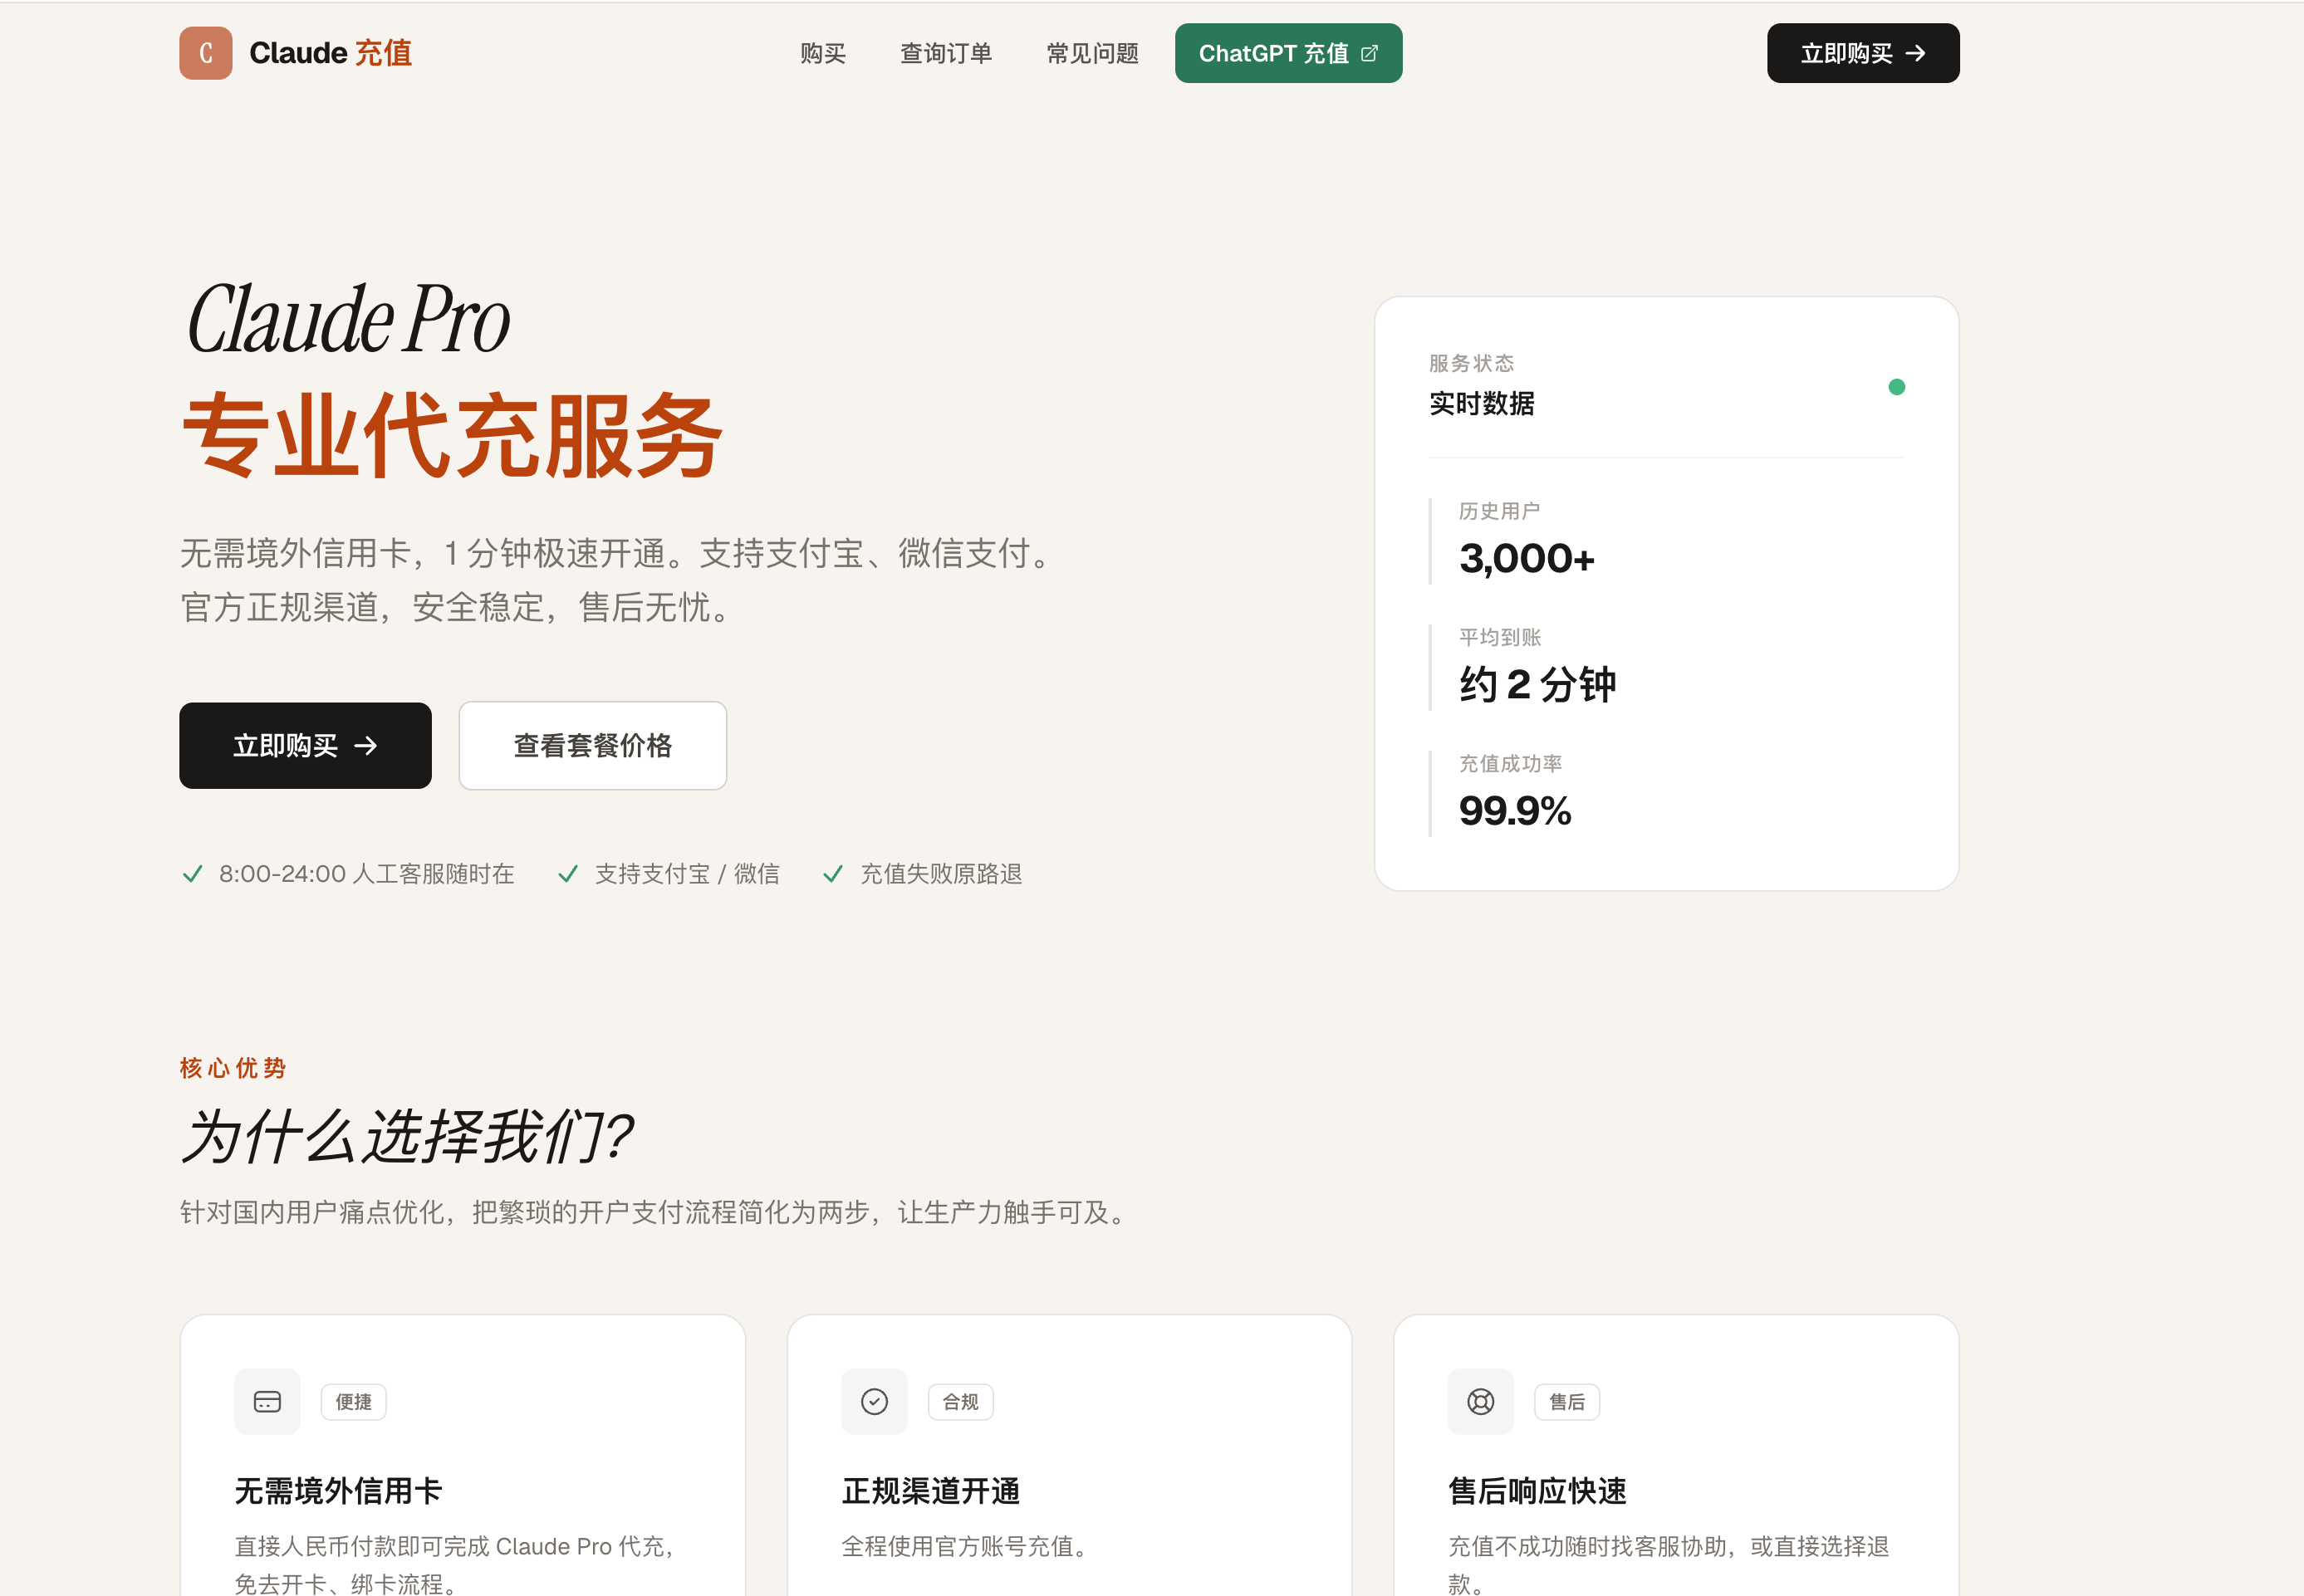Click the green ChatGPT 充值 button
Viewport: 2304px width, 1596px height.
click(1288, 53)
